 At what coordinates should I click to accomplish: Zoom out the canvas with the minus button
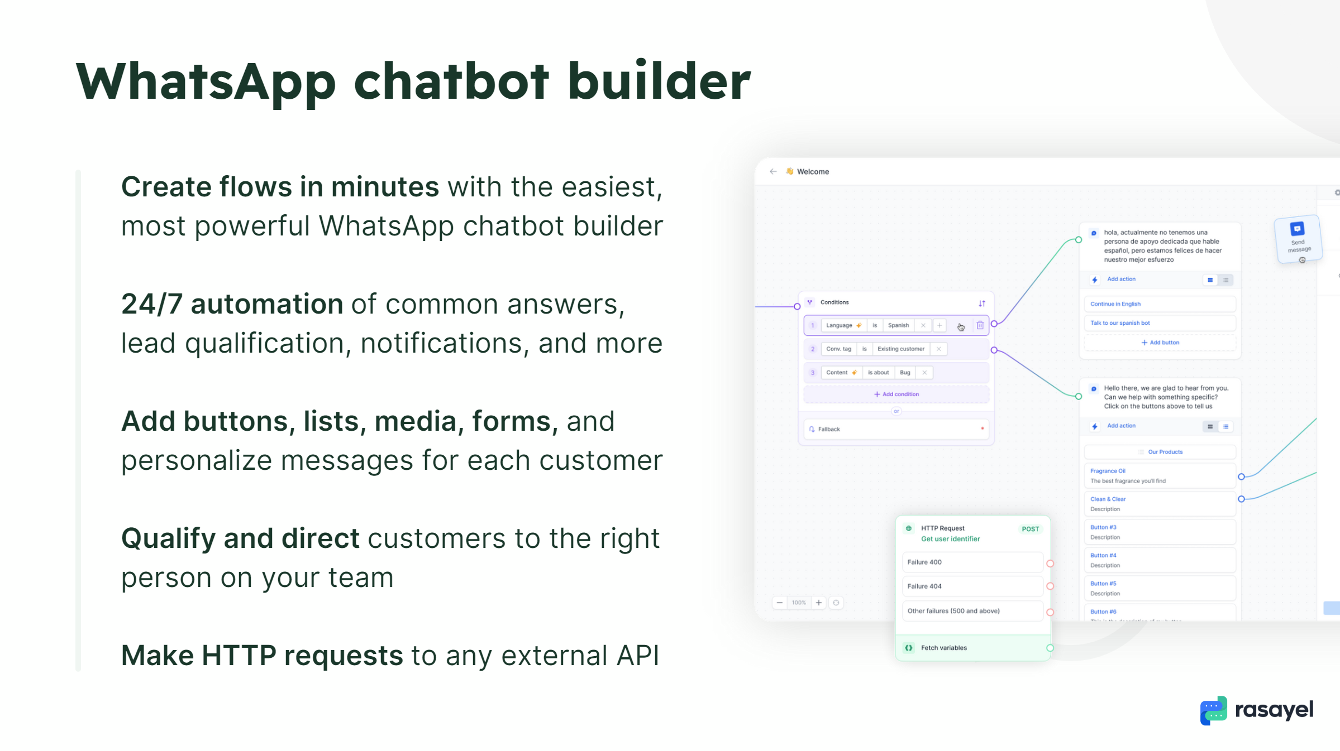(780, 603)
